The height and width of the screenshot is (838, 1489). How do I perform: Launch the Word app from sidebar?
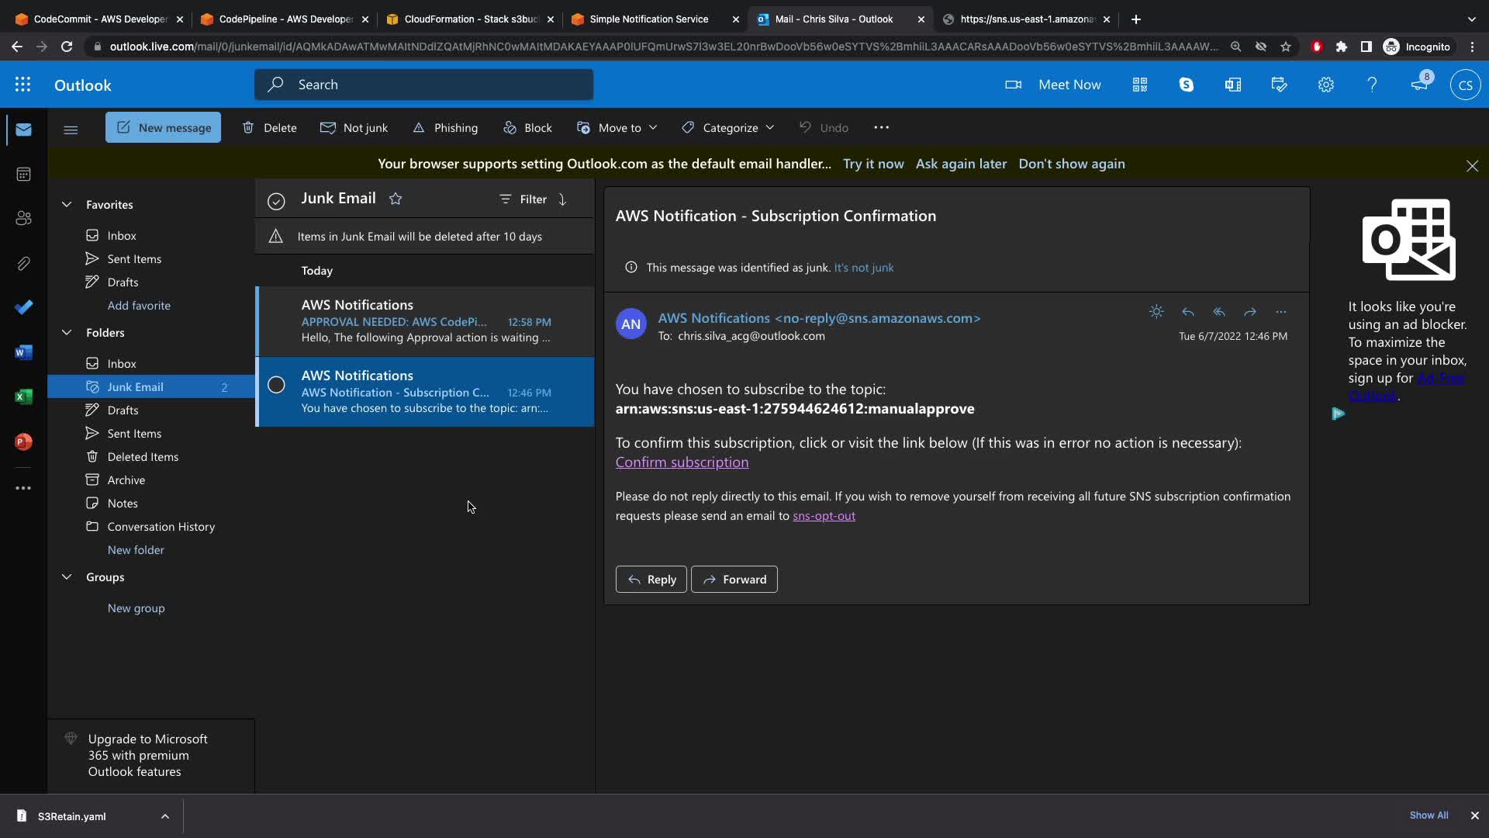(23, 352)
